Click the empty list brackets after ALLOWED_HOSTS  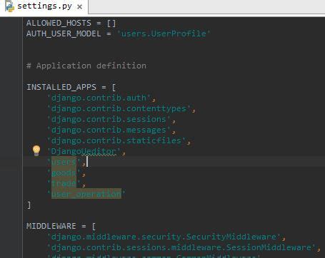[x=111, y=24]
